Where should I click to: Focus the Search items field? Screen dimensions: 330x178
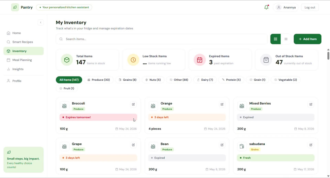[x=162, y=39]
